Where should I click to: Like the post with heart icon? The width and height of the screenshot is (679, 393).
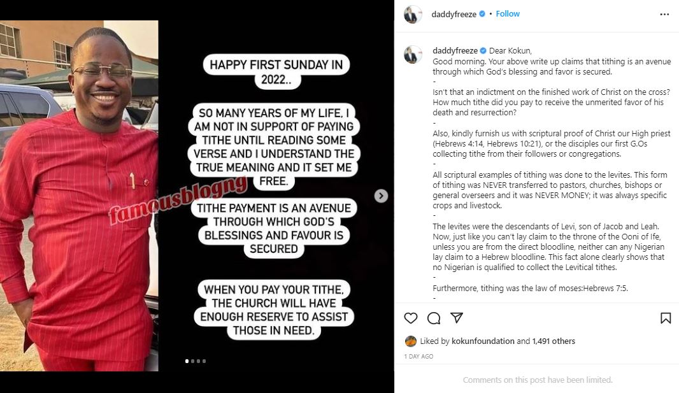coord(410,318)
